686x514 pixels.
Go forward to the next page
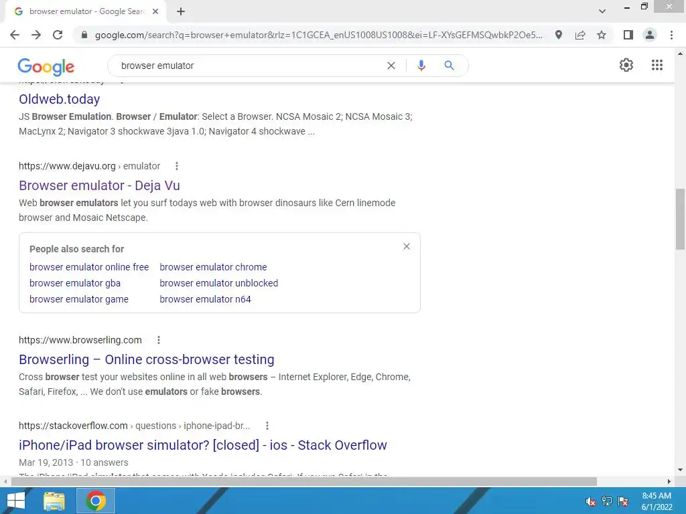pyautogui.click(x=36, y=35)
